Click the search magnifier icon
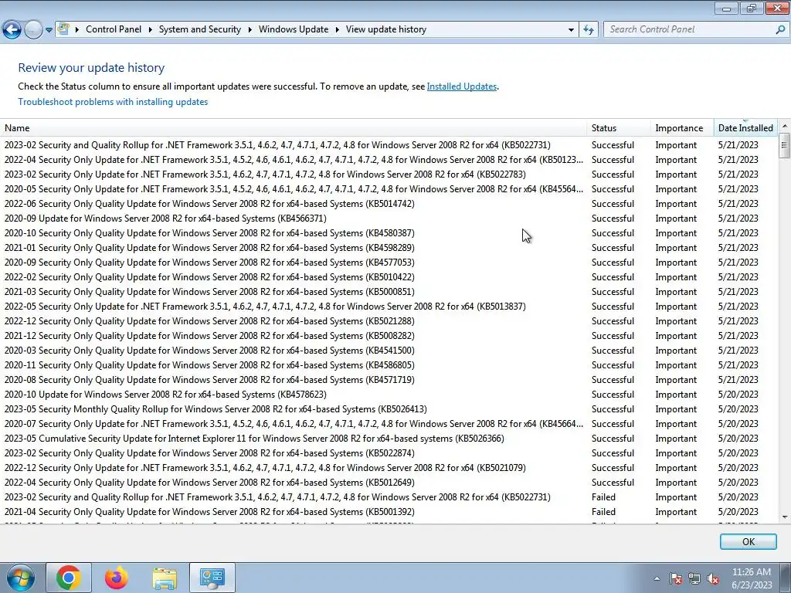The height and width of the screenshot is (593, 791). coord(780,29)
